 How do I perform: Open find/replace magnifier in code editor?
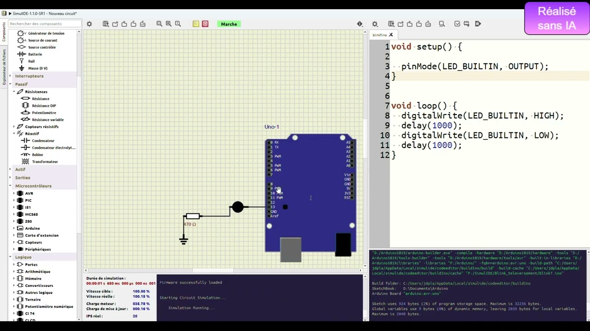point(442,24)
